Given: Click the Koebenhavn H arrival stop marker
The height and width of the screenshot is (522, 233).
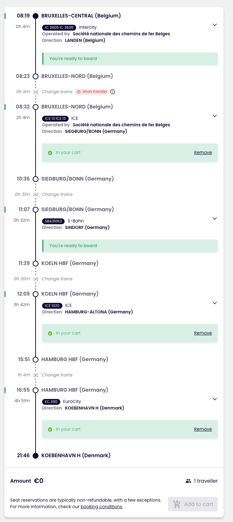Looking at the screenshot, I should pyautogui.click(x=36, y=456).
